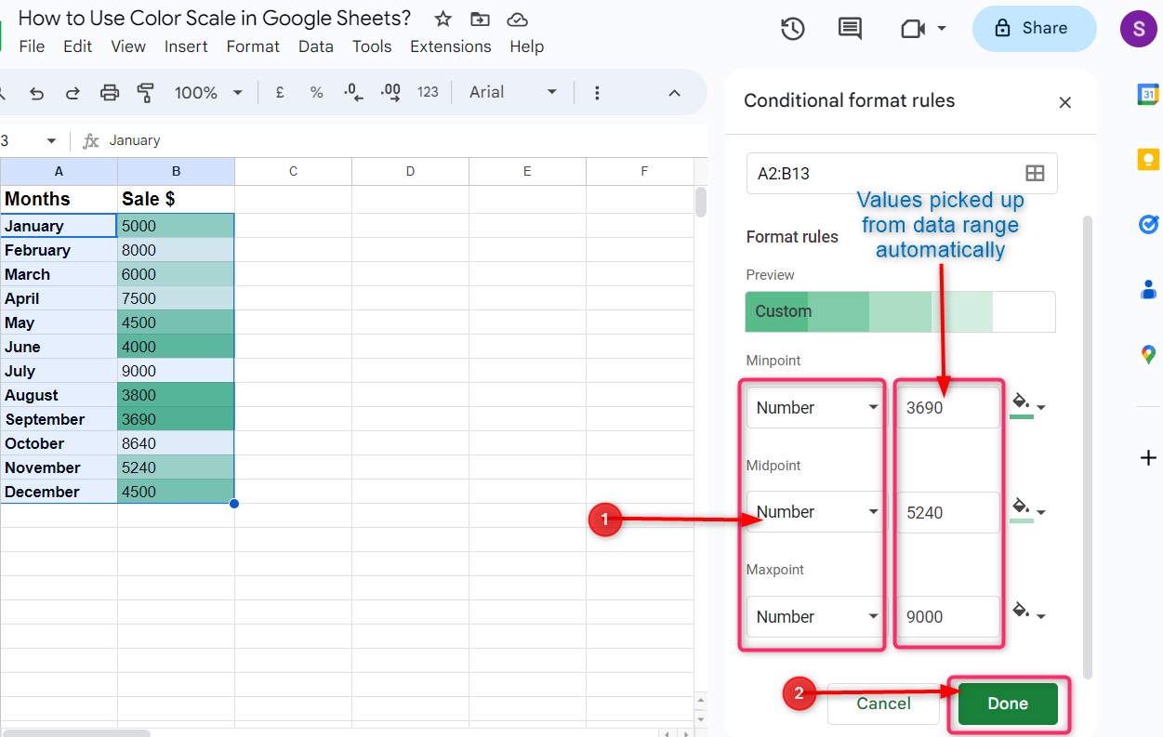Open the comments icon
The height and width of the screenshot is (737, 1163).
tap(850, 29)
